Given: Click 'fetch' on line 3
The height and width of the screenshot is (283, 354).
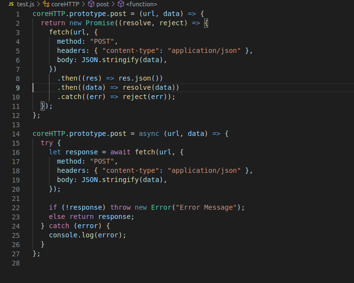Looking at the screenshot, I should pos(59,33).
